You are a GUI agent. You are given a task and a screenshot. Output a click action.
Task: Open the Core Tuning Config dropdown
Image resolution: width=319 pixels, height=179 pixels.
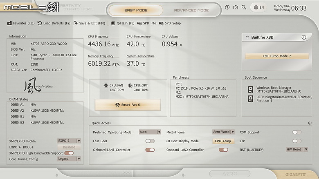click(x=69, y=159)
